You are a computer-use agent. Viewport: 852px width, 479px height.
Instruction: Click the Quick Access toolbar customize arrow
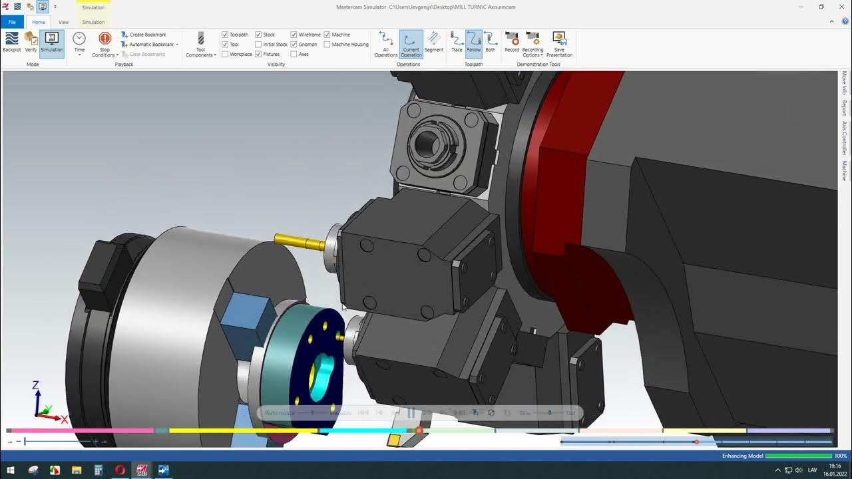[55, 7]
